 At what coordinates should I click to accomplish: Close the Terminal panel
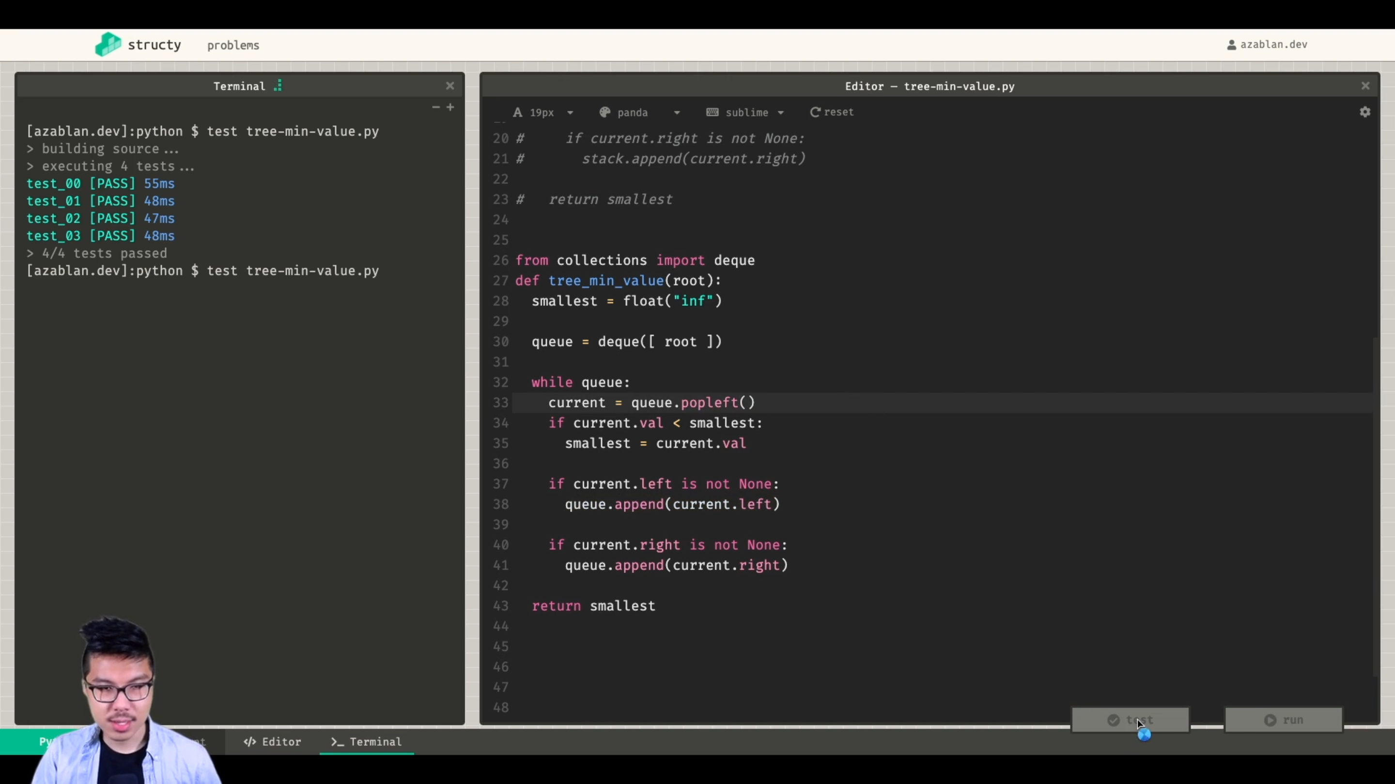click(450, 86)
